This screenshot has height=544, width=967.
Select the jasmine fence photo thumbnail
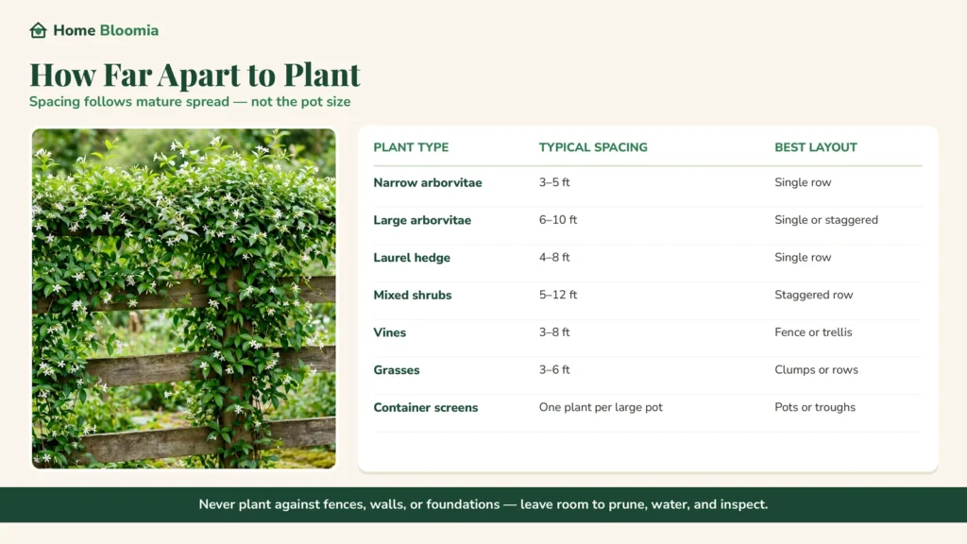(184, 298)
